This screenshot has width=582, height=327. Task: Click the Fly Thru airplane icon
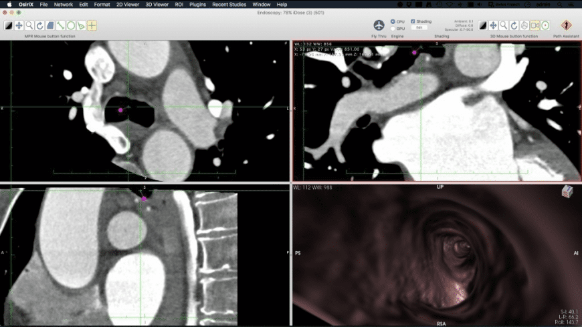[379, 25]
